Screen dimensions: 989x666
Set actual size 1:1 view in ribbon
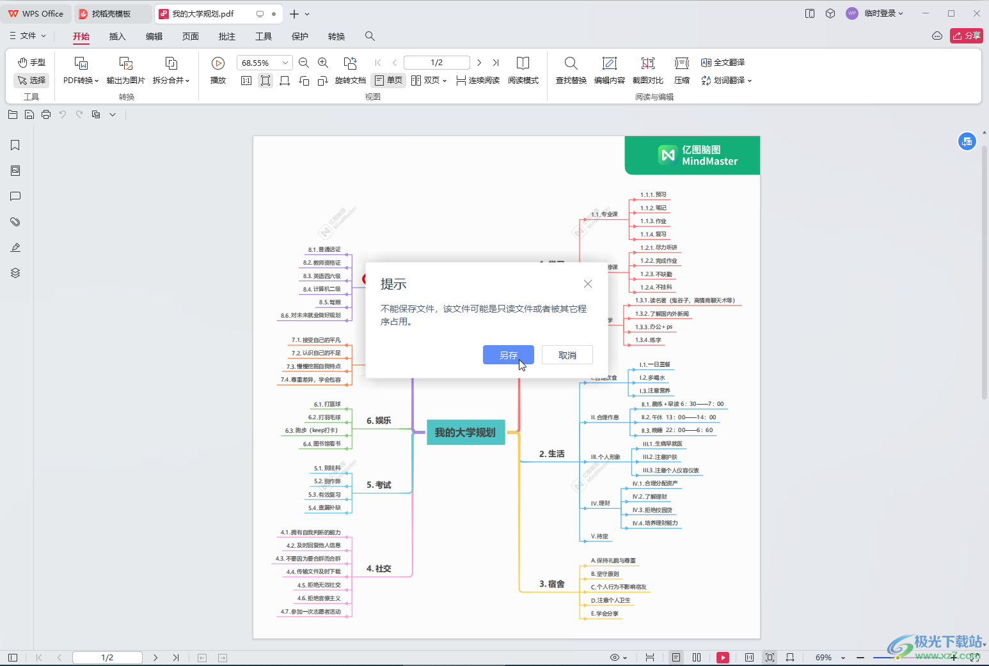[x=246, y=81]
